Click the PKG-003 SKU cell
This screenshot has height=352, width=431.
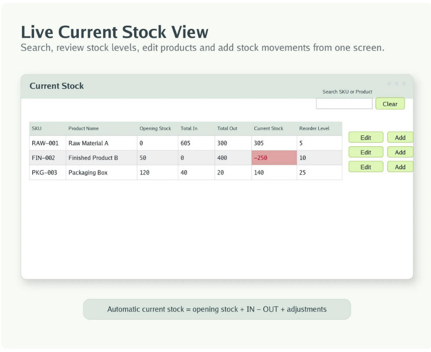tap(48, 173)
